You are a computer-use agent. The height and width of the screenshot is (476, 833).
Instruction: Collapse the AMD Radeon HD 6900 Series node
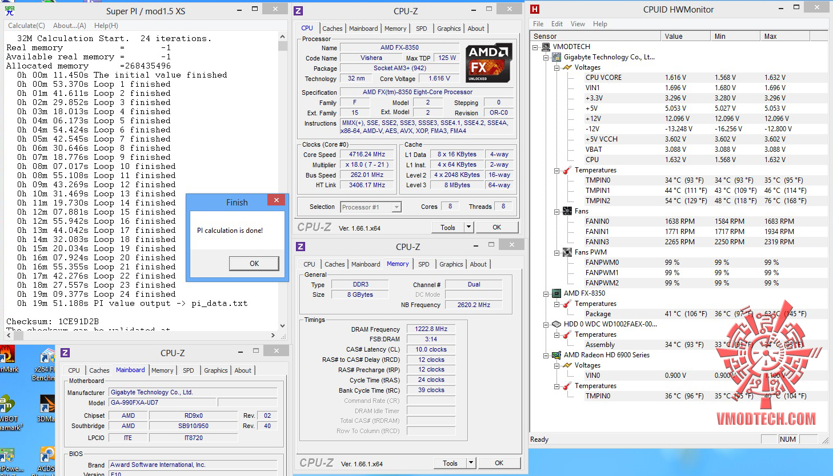pyautogui.click(x=546, y=355)
